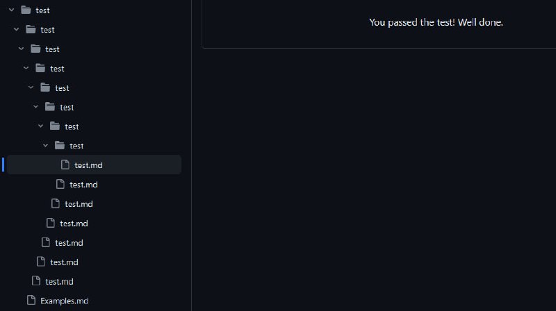Collapse the outermost test folder chevron

pyautogui.click(x=11, y=10)
